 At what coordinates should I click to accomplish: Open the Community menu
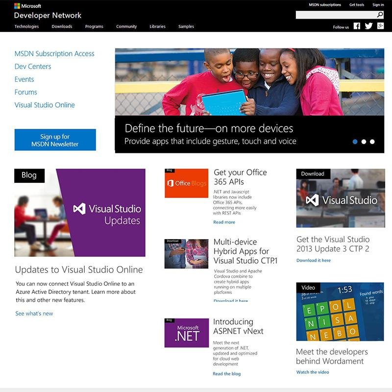click(126, 26)
